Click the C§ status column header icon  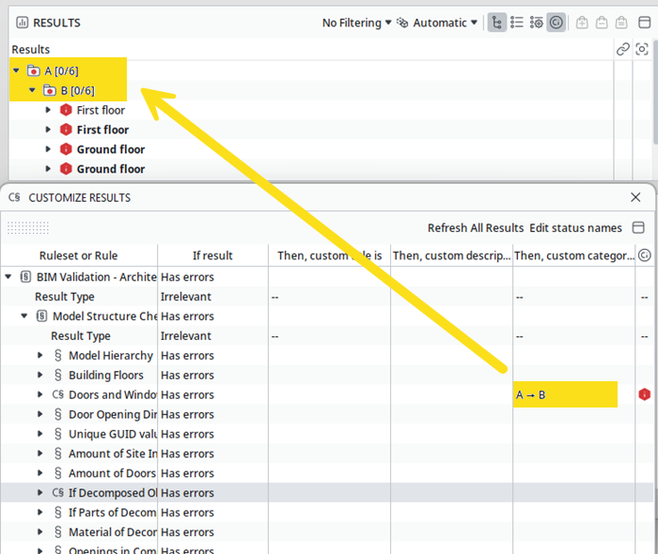tap(645, 255)
